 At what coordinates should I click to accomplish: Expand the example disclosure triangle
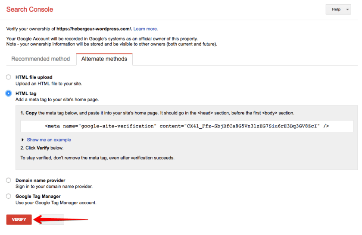23,140
